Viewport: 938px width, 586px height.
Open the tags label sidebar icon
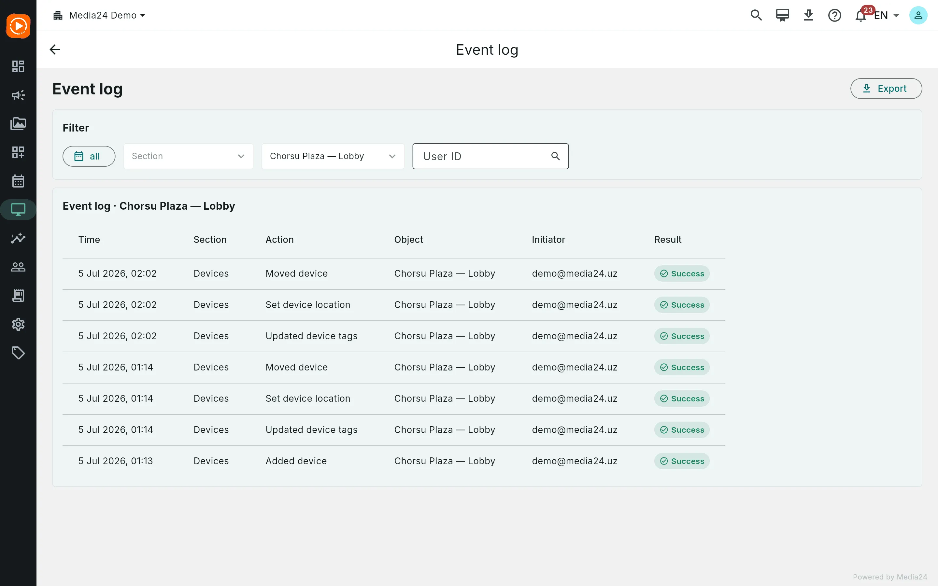(x=18, y=353)
